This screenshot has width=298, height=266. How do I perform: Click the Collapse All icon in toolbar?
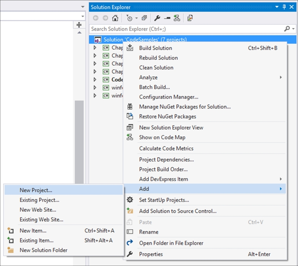[144, 18]
